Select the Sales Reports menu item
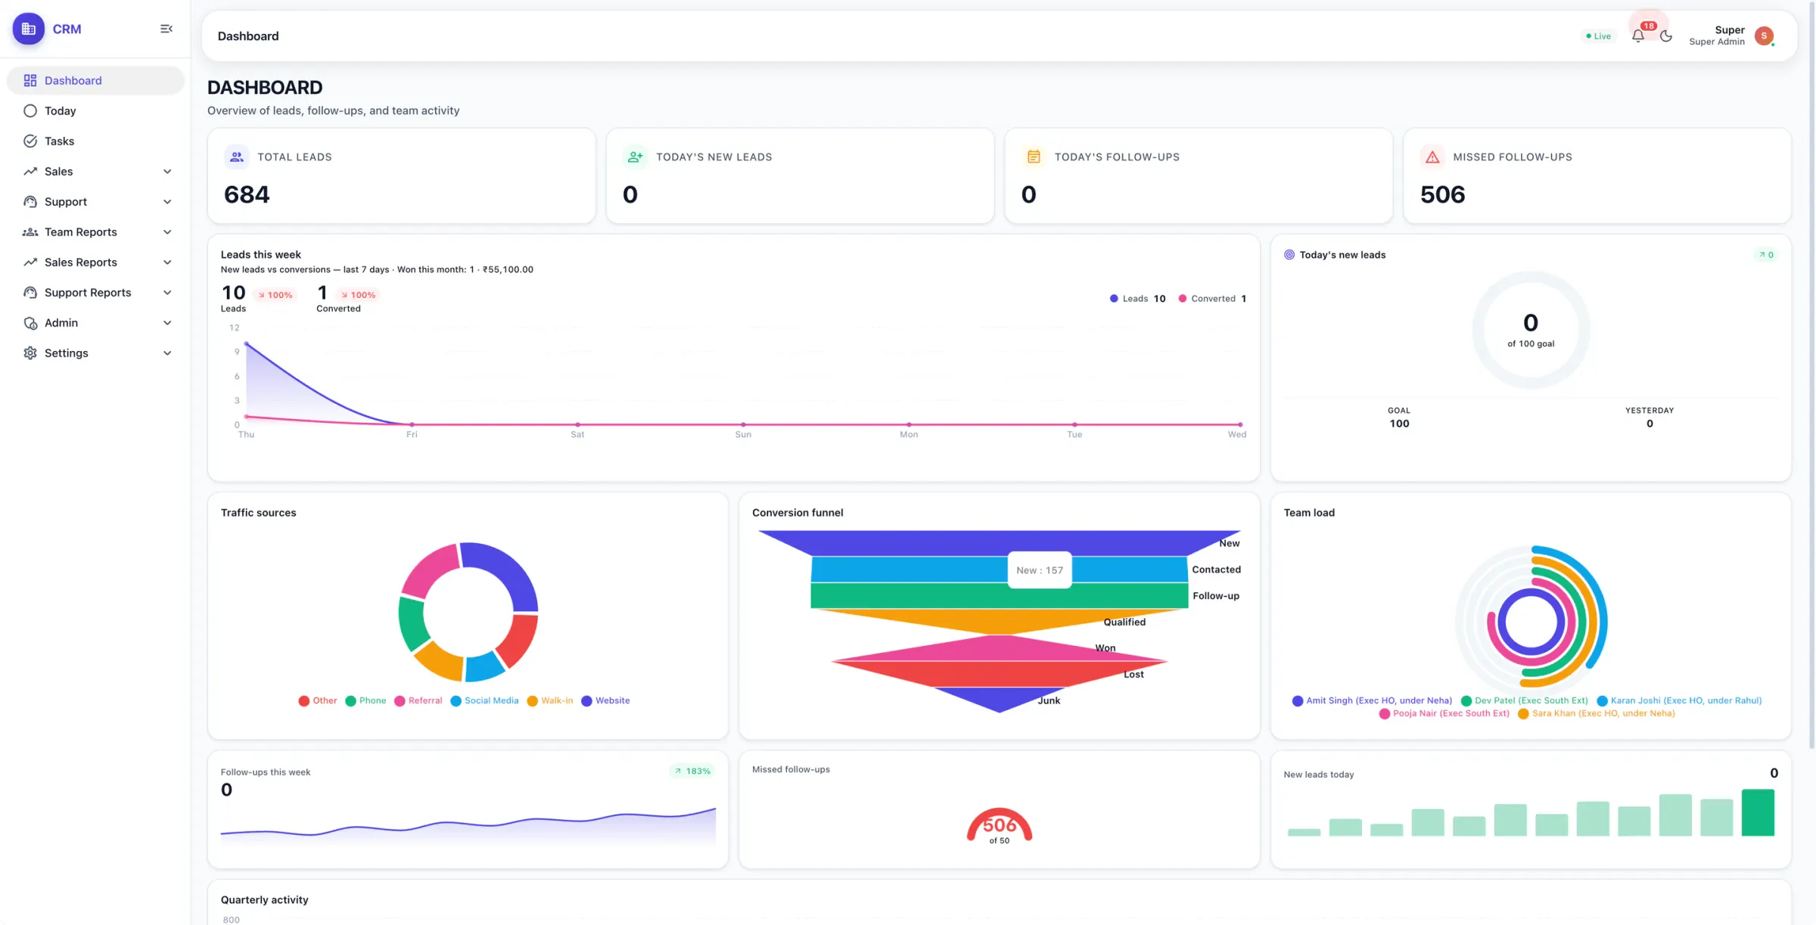 tap(95, 262)
